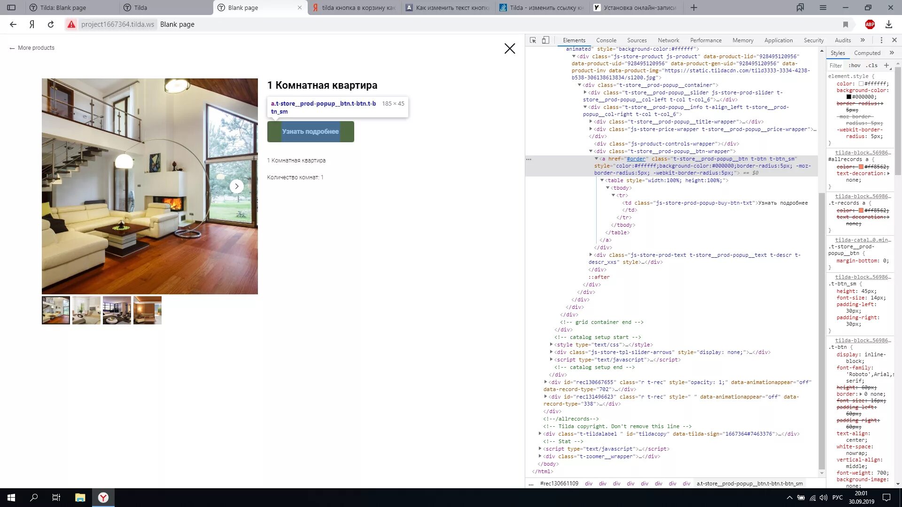Screen dimensions: 902x507
Task: Reload the page with the refresh icon
Action: [51, 24]
